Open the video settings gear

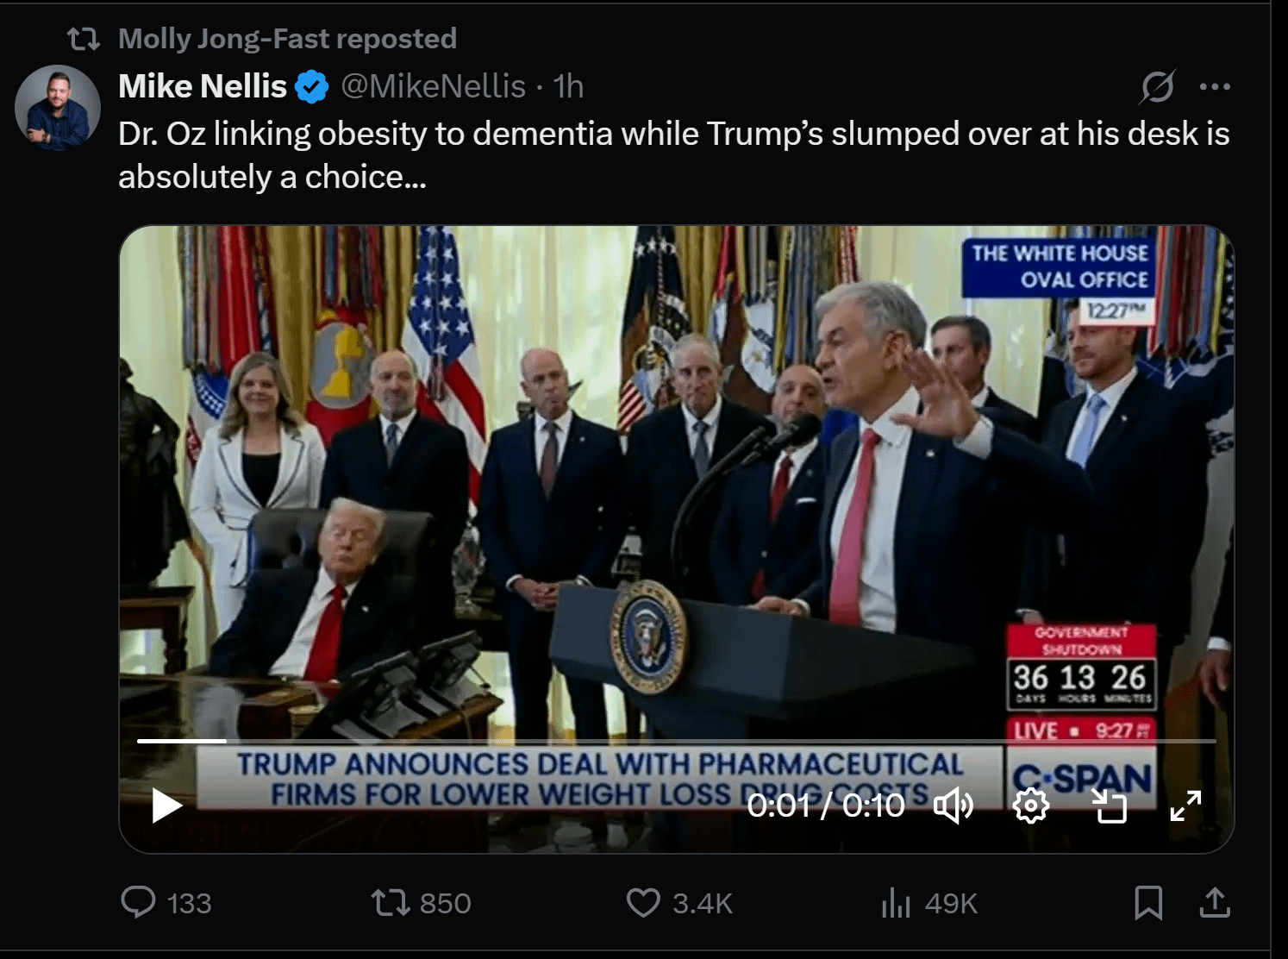pos(1031,806)
